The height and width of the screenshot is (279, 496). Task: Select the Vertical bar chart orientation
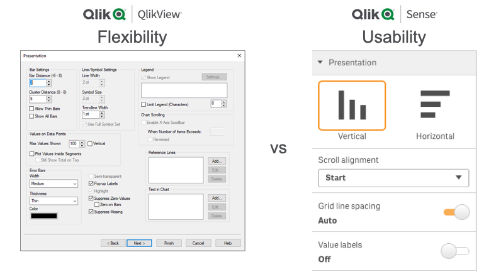(x=352, y=106)
